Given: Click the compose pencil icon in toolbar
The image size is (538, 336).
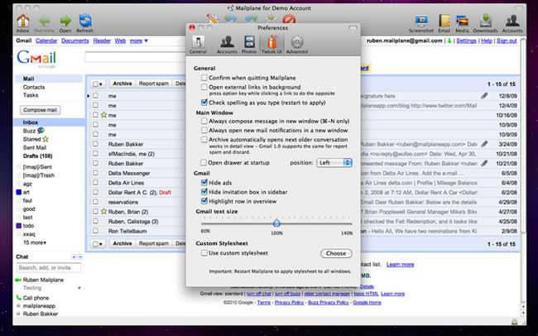Looking at the screenshot, I should point(213,18).
